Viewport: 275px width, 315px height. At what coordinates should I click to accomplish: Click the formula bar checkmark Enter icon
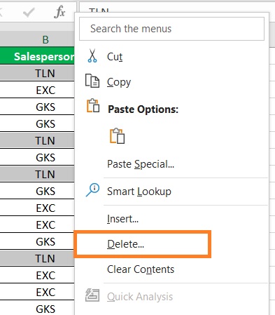pos(29,12)
